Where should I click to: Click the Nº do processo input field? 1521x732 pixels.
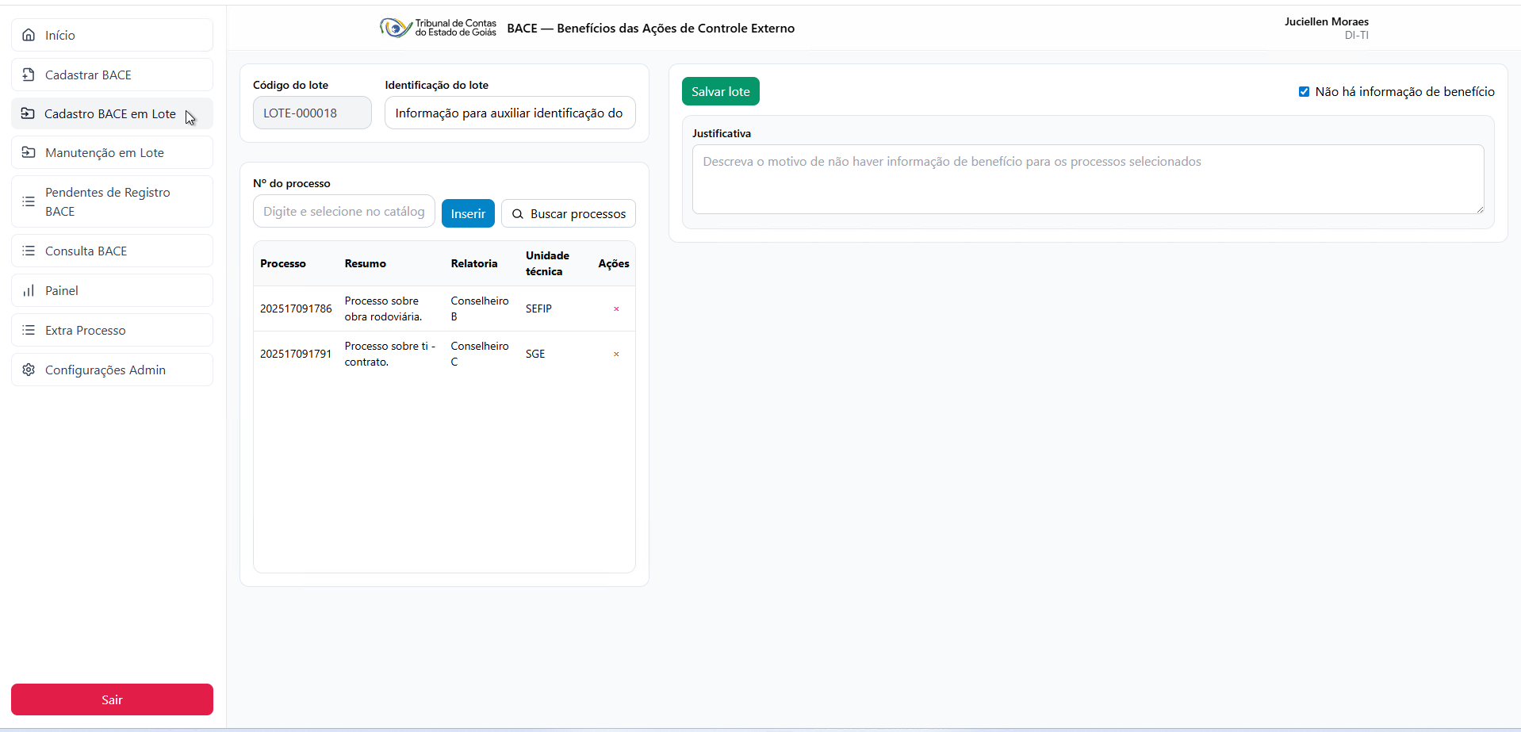coord(343,212)
